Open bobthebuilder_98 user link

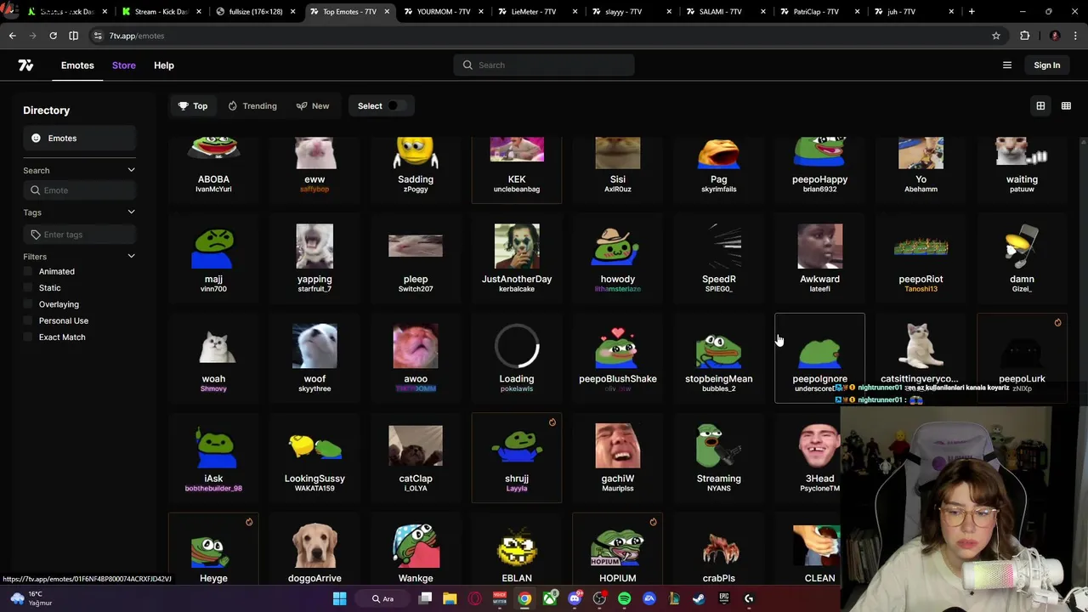click(213, 489)
